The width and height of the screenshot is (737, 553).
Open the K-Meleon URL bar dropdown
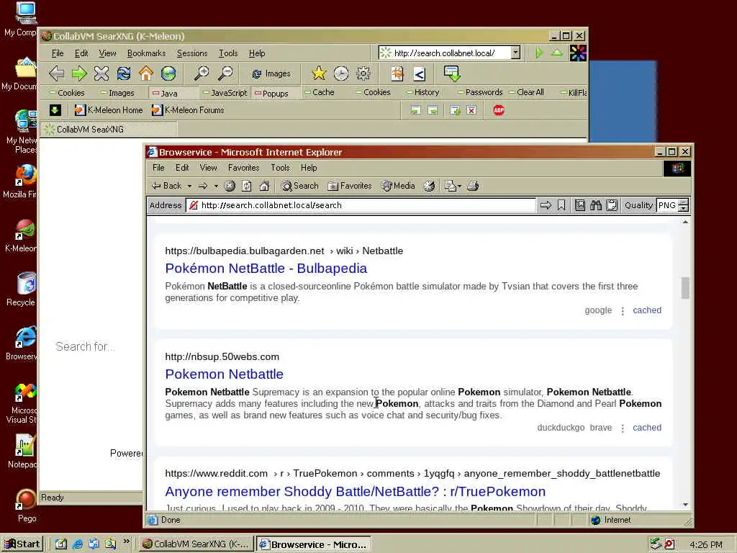coord(515,53)
